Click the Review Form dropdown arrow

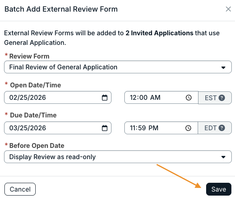[x=223, y=68]
